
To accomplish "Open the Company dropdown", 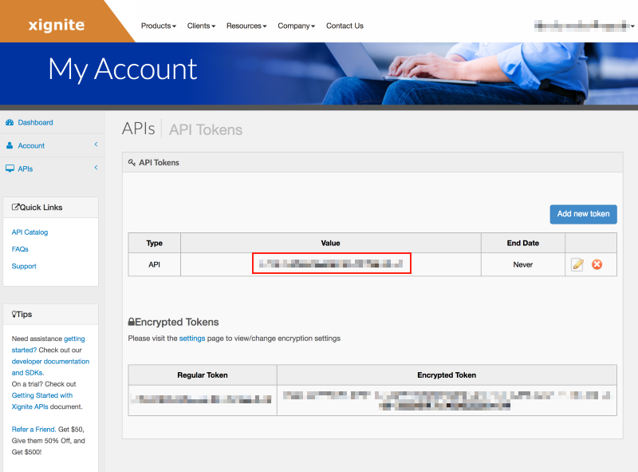I will click(x=296, y=26).
